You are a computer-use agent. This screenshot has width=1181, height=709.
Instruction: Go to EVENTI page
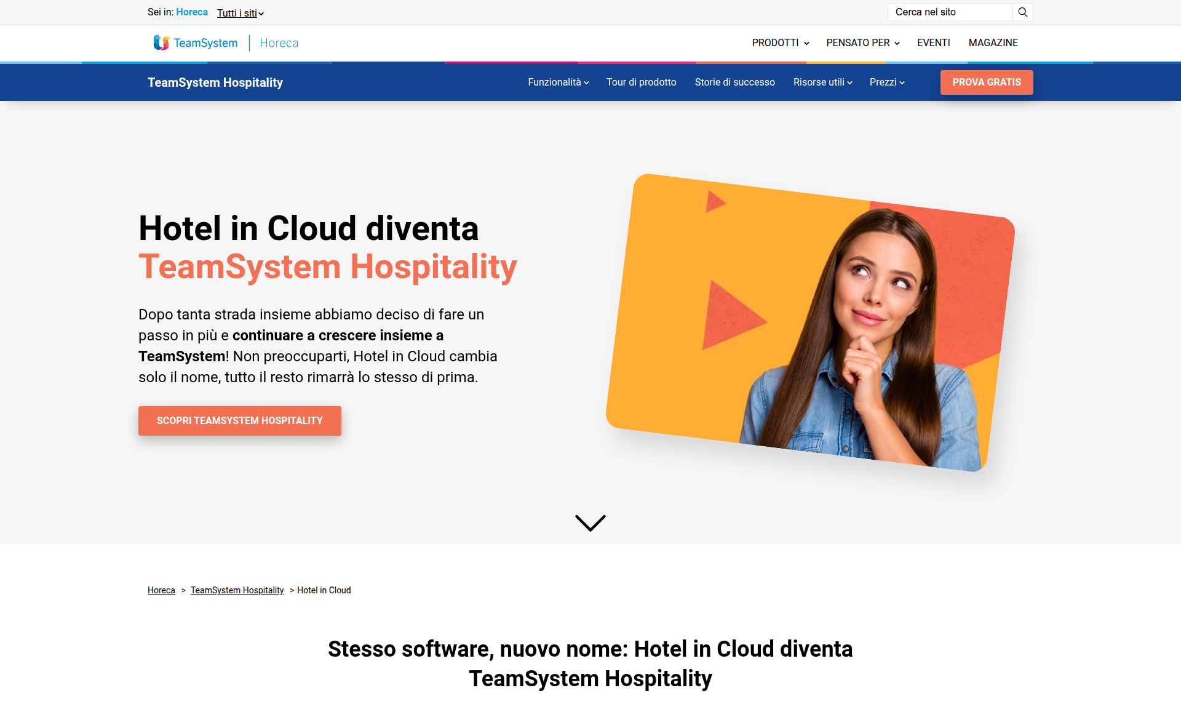[x=933, y=42]
